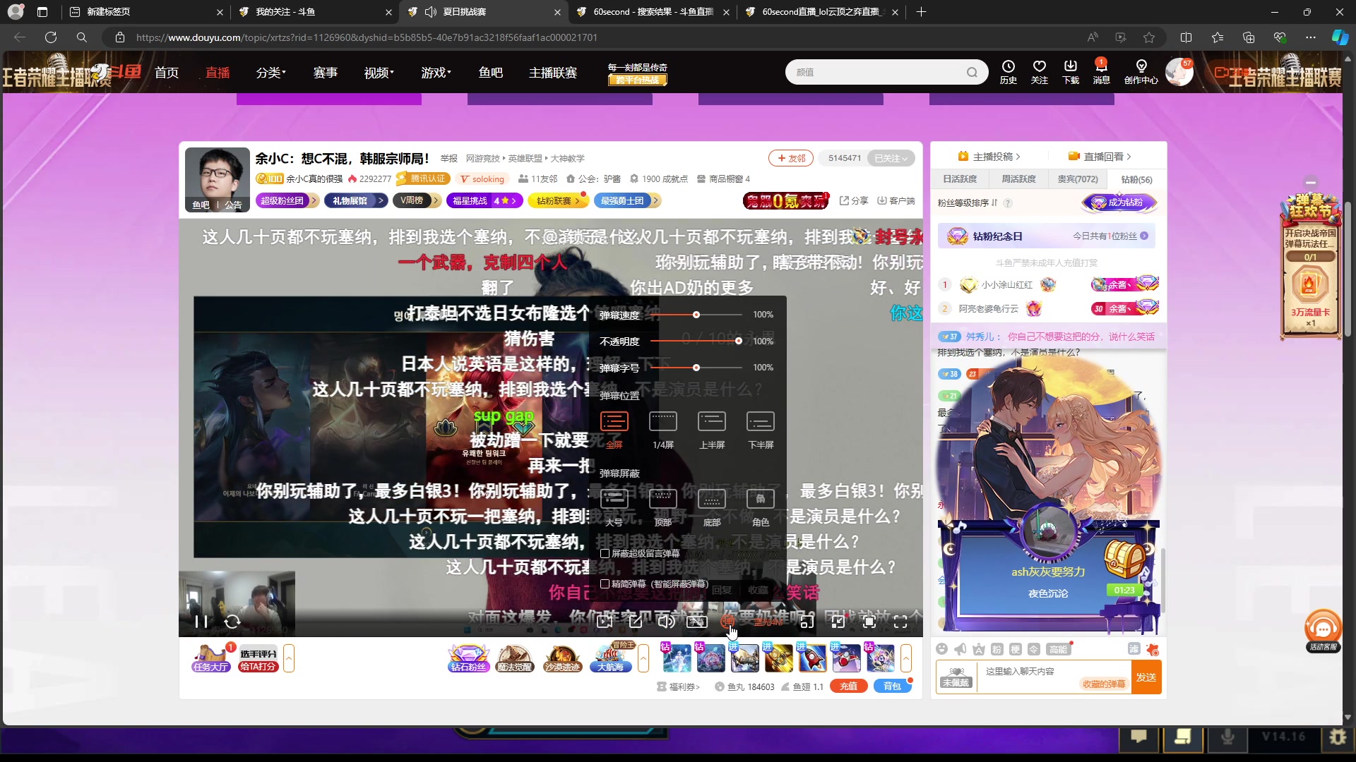
Task: Adjust the 不透明度 slider handle
Action: coord(739,341)
